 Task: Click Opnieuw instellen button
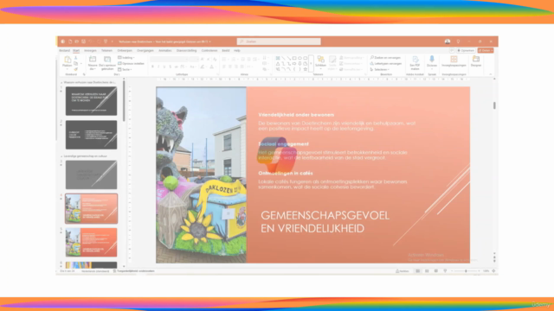coord(131,63)
